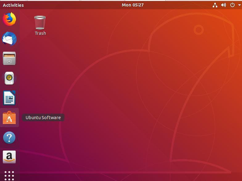242x181 pixels.
Task: Open the clock showing Mon 05:27
Action: point(133,5)
